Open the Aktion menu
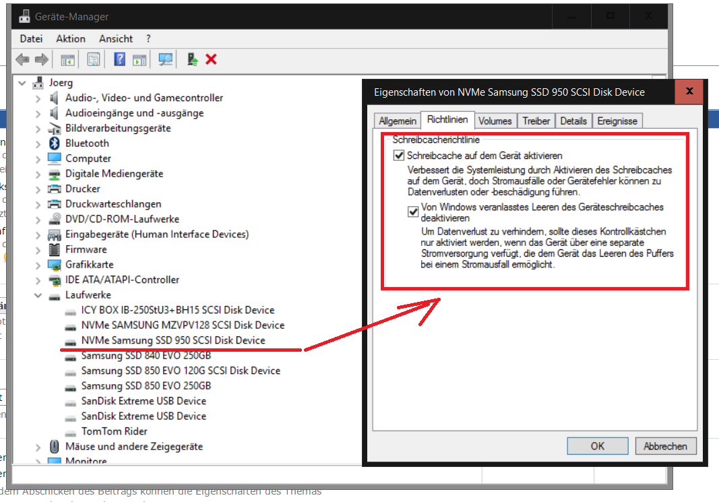This screenshot has width=719, height=502. 71,39
